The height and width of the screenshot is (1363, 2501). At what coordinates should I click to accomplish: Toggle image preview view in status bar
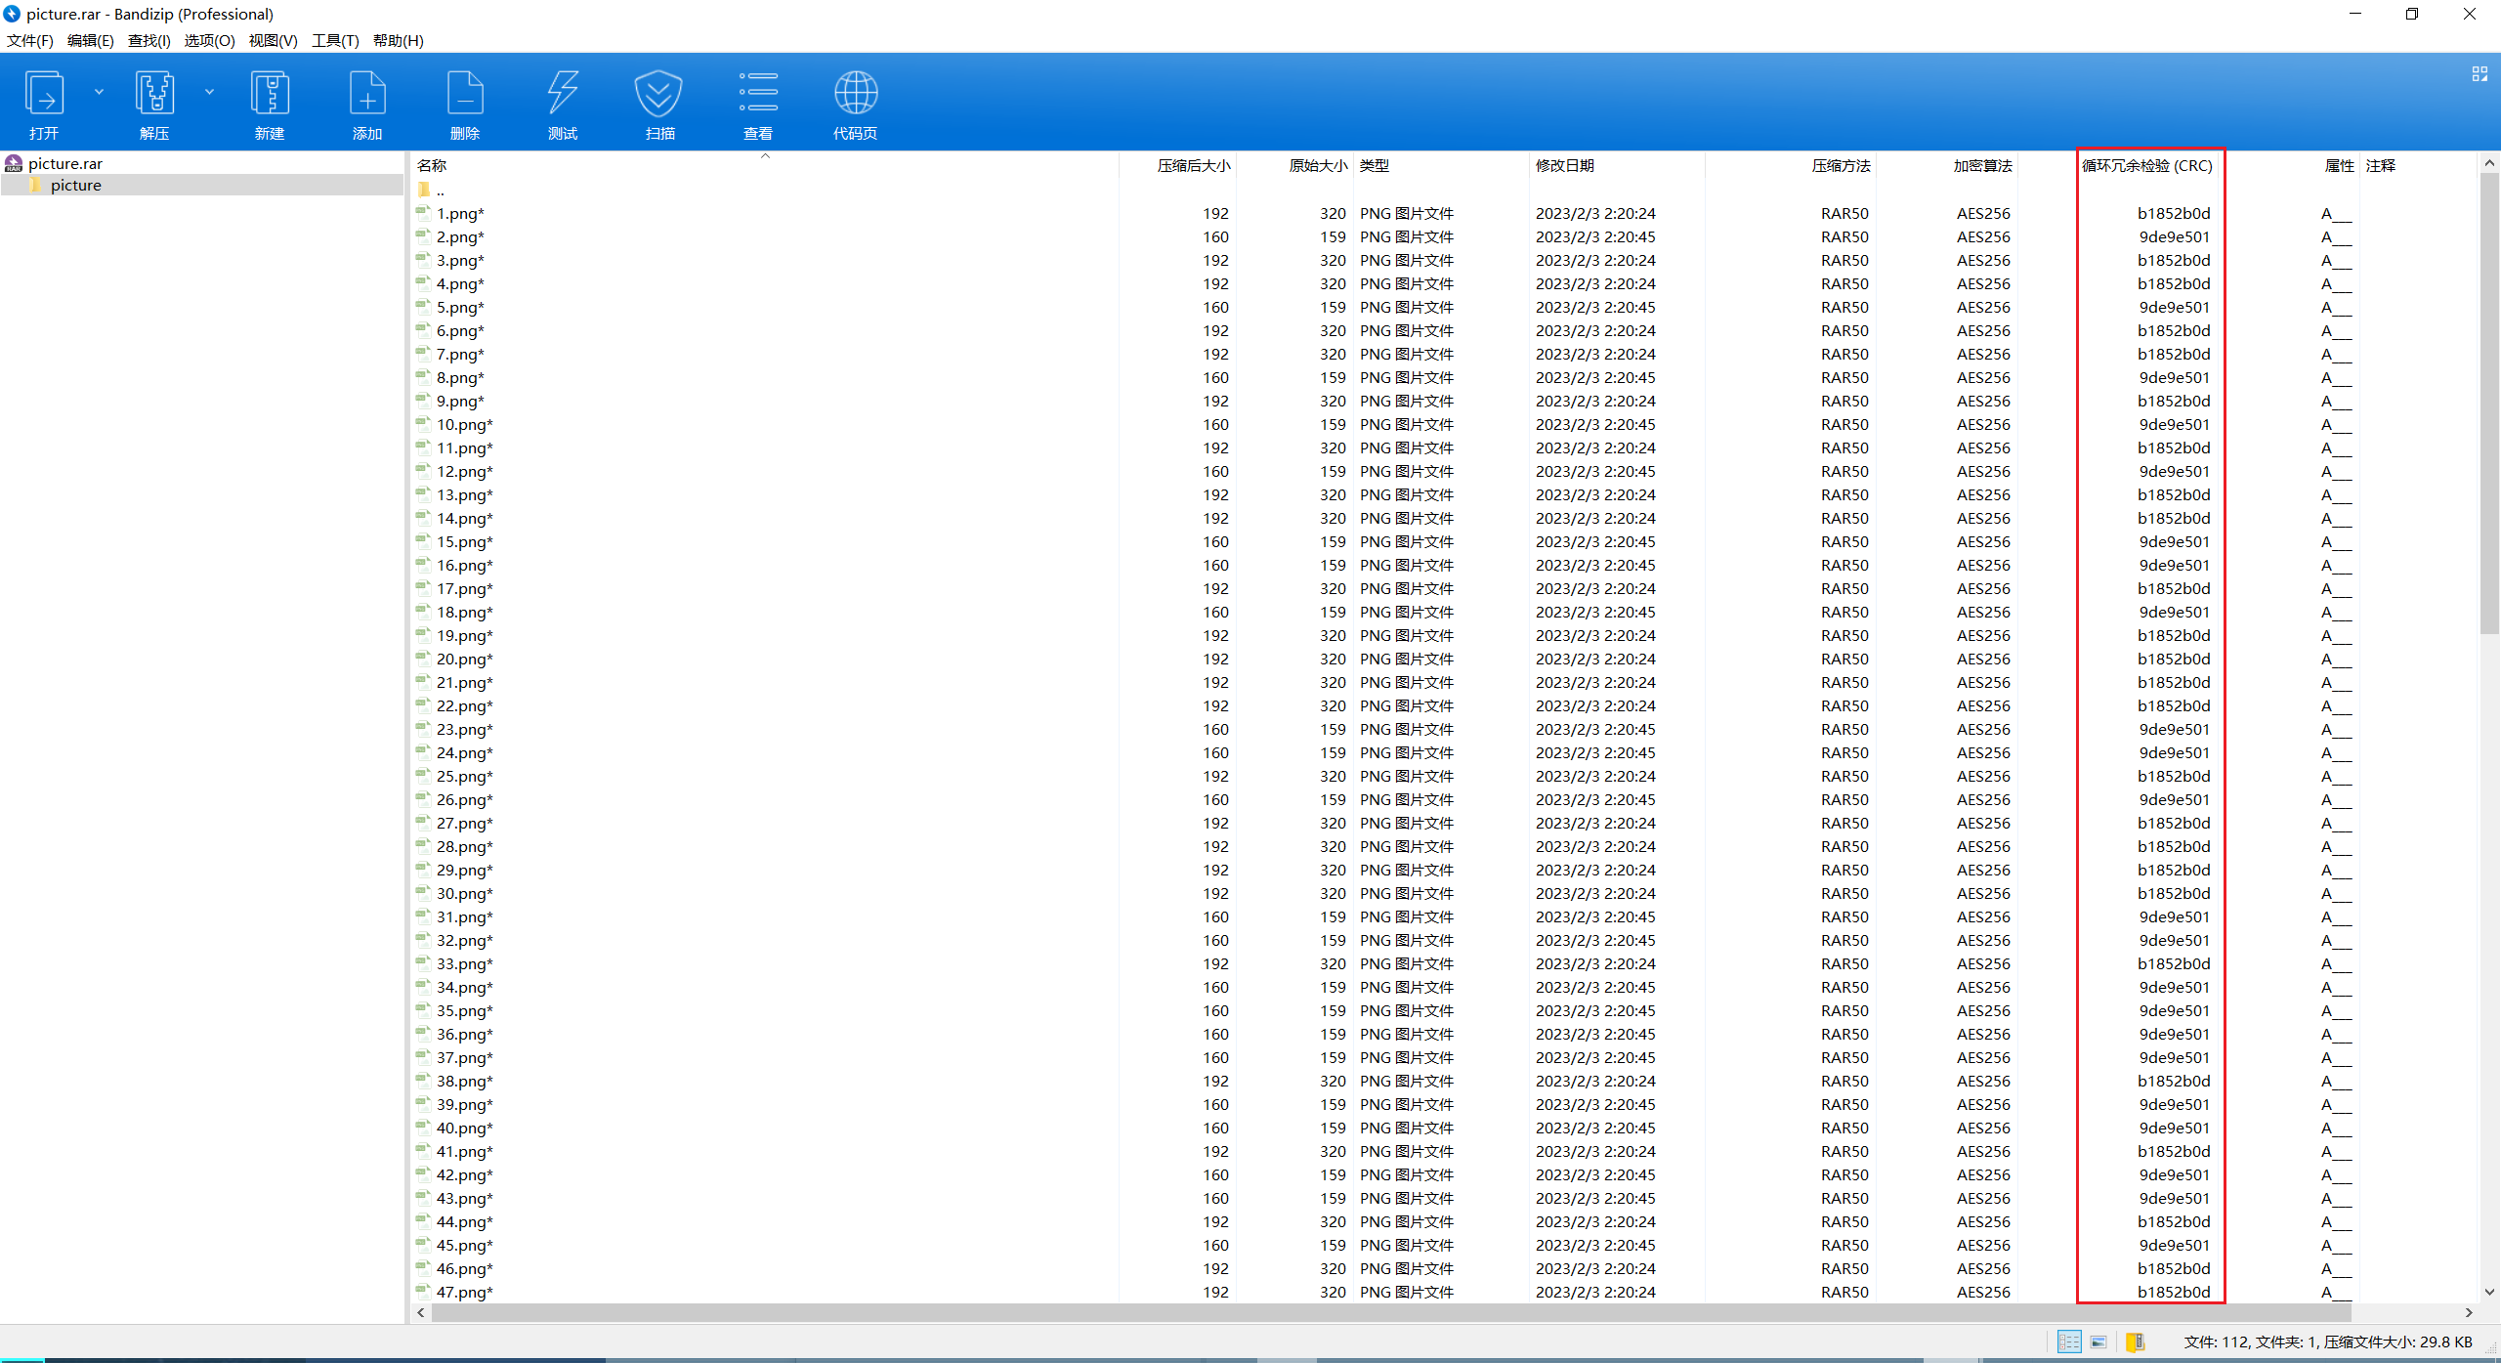click(x=2098, y=1342)
